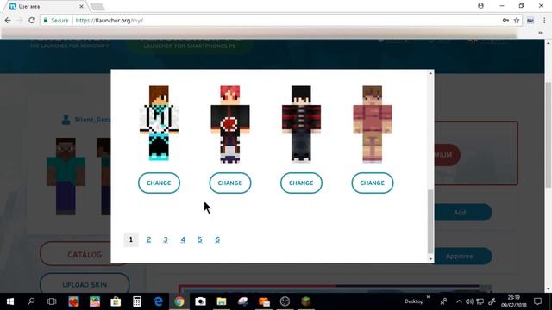
Task: Click the Add button behind the dialog
Action: point(463,213)
